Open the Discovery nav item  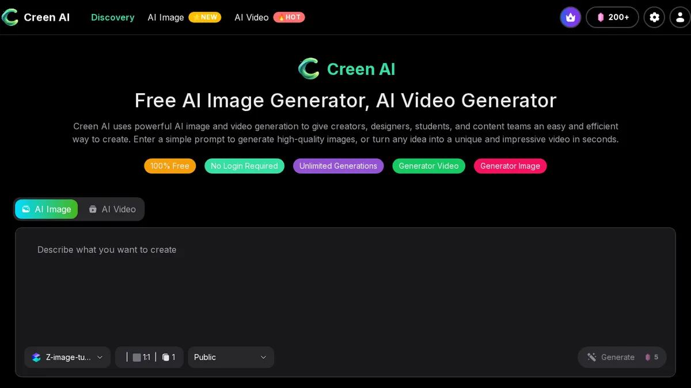click(113, 17)
